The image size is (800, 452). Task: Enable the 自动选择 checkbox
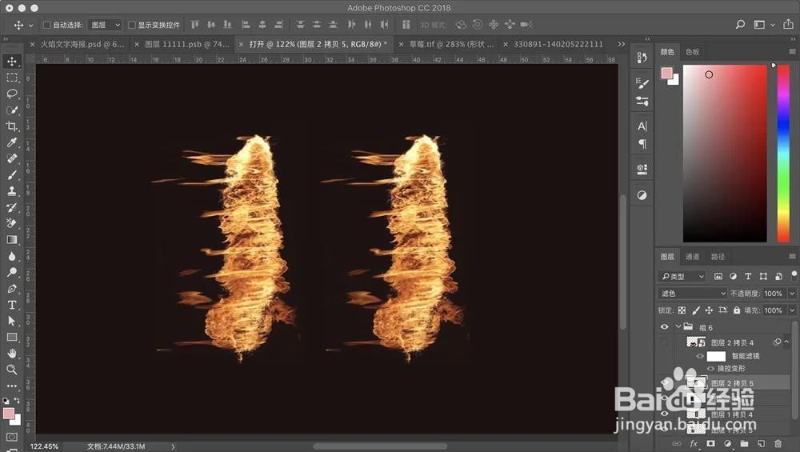pyautogui.click(x=47, y=25)
